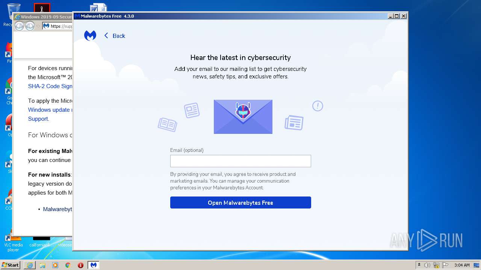The width and height of the screenshot is (481, 270).
Task: Click the Malwarebytes logo in the installer
Action: [x=90, y=36]
